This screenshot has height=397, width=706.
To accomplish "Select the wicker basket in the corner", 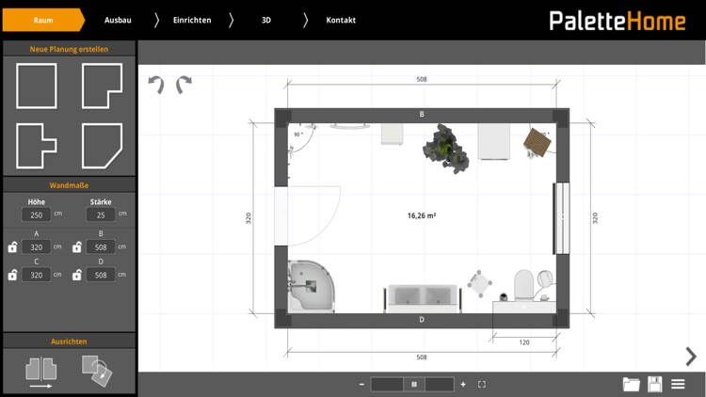I will pos(538,142).
